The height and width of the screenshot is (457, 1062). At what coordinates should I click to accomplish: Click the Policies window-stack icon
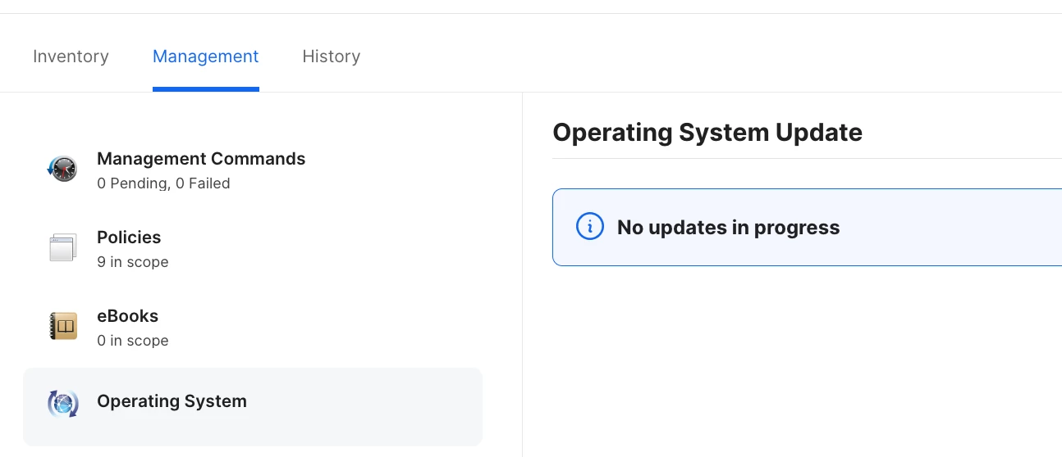(63, 247)
